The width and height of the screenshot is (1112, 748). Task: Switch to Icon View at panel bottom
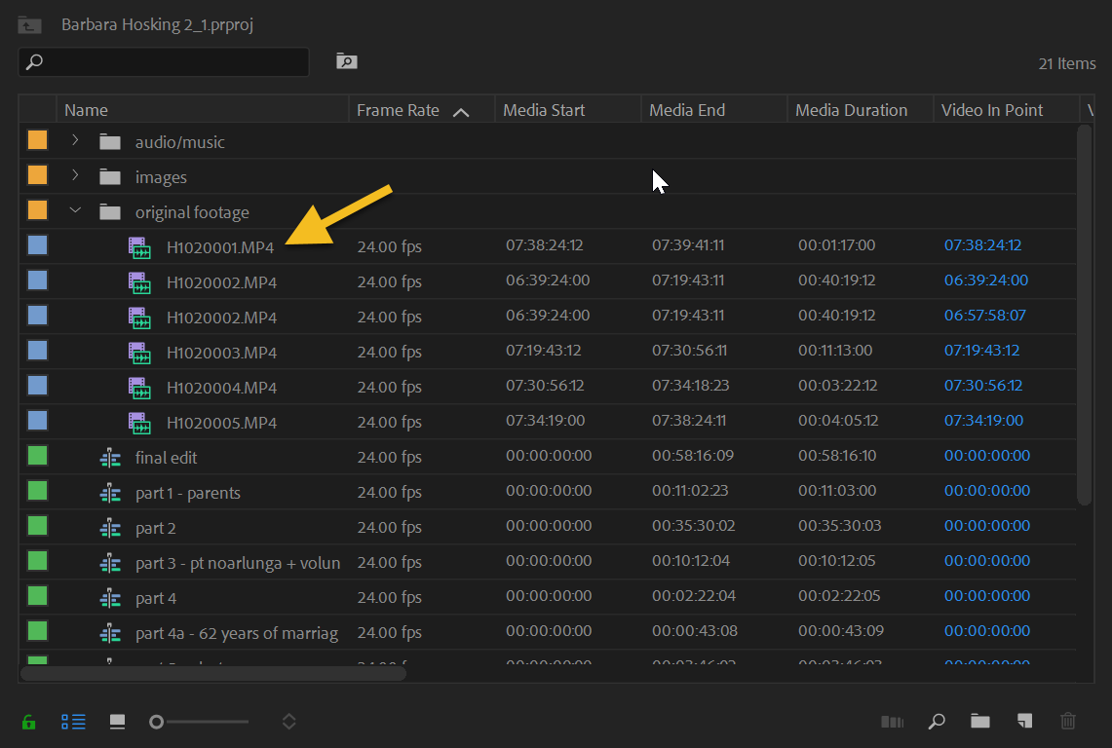coord(117,722)
